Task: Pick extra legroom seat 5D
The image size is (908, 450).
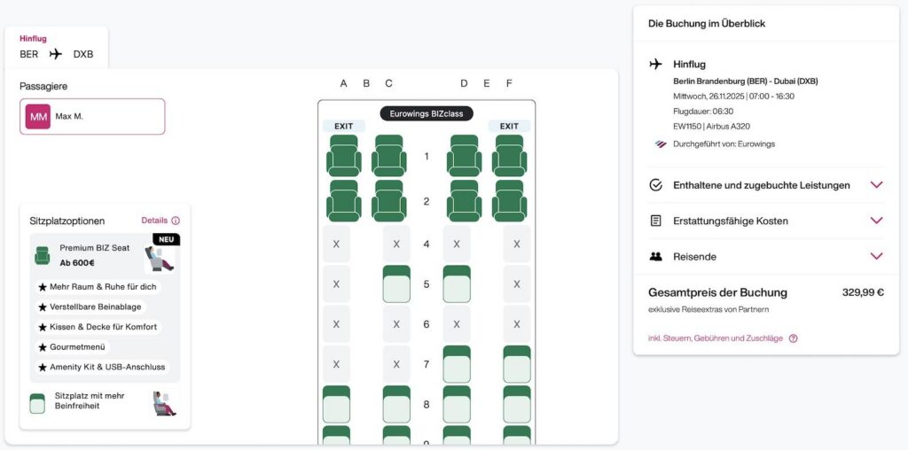Action: click(x=457, y=284)
